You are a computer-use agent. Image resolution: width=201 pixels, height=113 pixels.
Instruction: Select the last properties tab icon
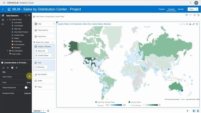click(17, 68)
